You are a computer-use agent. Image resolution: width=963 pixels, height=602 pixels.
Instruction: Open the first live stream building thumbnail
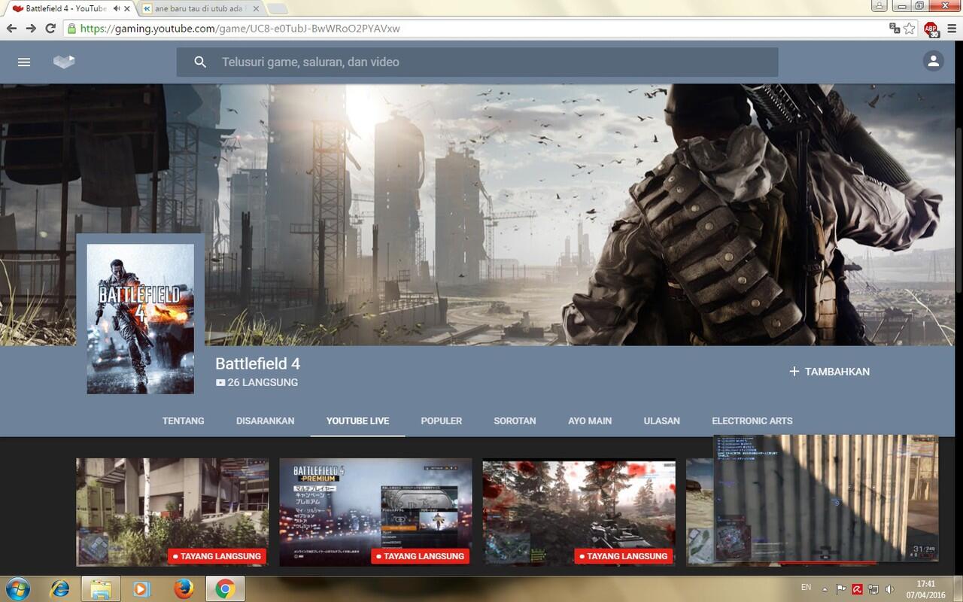tap(172, 512)
